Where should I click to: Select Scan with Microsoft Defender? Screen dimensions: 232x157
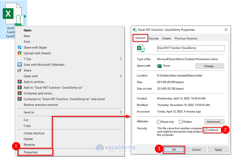[45, 65]
